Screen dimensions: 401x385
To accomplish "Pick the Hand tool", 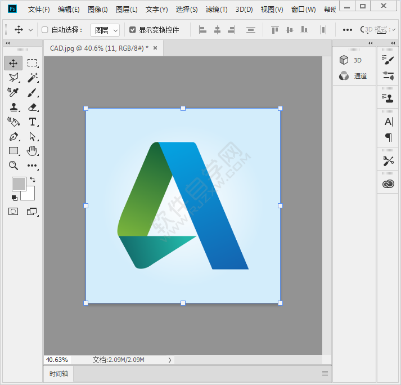I will [x=33, y=151].
